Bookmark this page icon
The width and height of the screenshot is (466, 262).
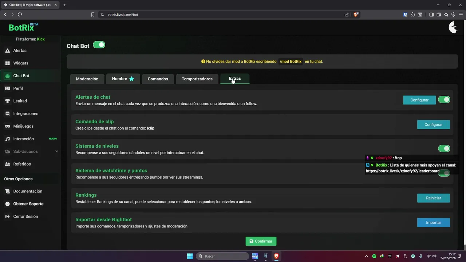coord(92,15)
